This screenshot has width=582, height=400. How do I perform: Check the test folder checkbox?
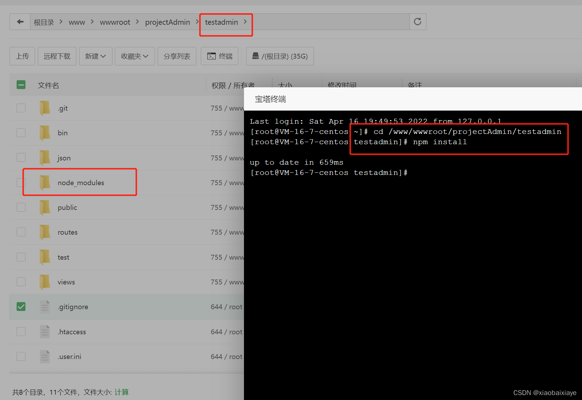point(21,257)
